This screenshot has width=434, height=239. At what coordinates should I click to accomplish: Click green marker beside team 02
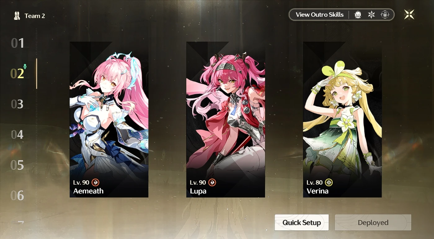click(25, 66)
